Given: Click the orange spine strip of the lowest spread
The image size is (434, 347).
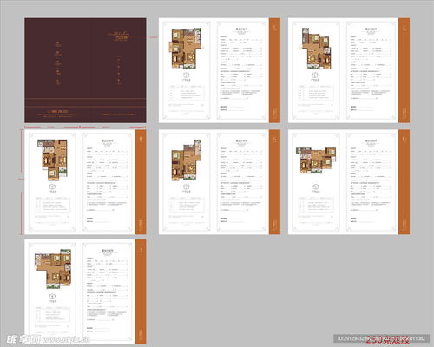Looking at the screenshot, I should (x=141, y=291).
